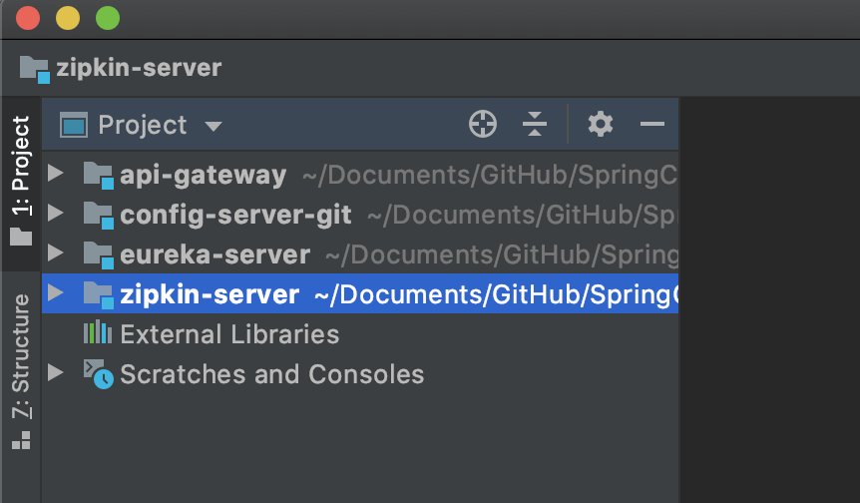
Task: Open Project panel settings gear
Action: [x=601, y=124]
